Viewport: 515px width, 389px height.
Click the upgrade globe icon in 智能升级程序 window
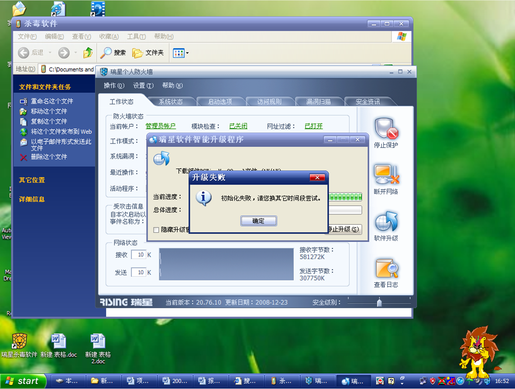[162, 159]
